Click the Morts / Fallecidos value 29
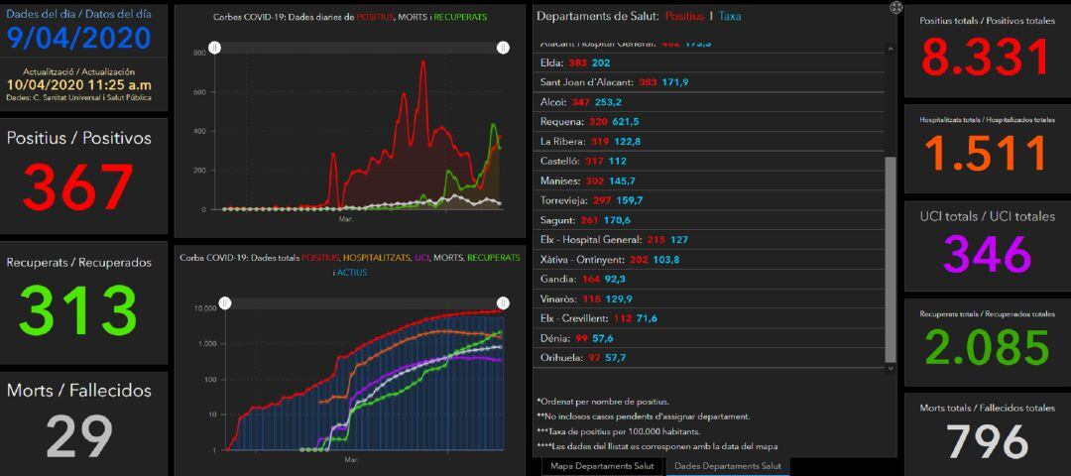1071x476 pixels. point(78,437)
